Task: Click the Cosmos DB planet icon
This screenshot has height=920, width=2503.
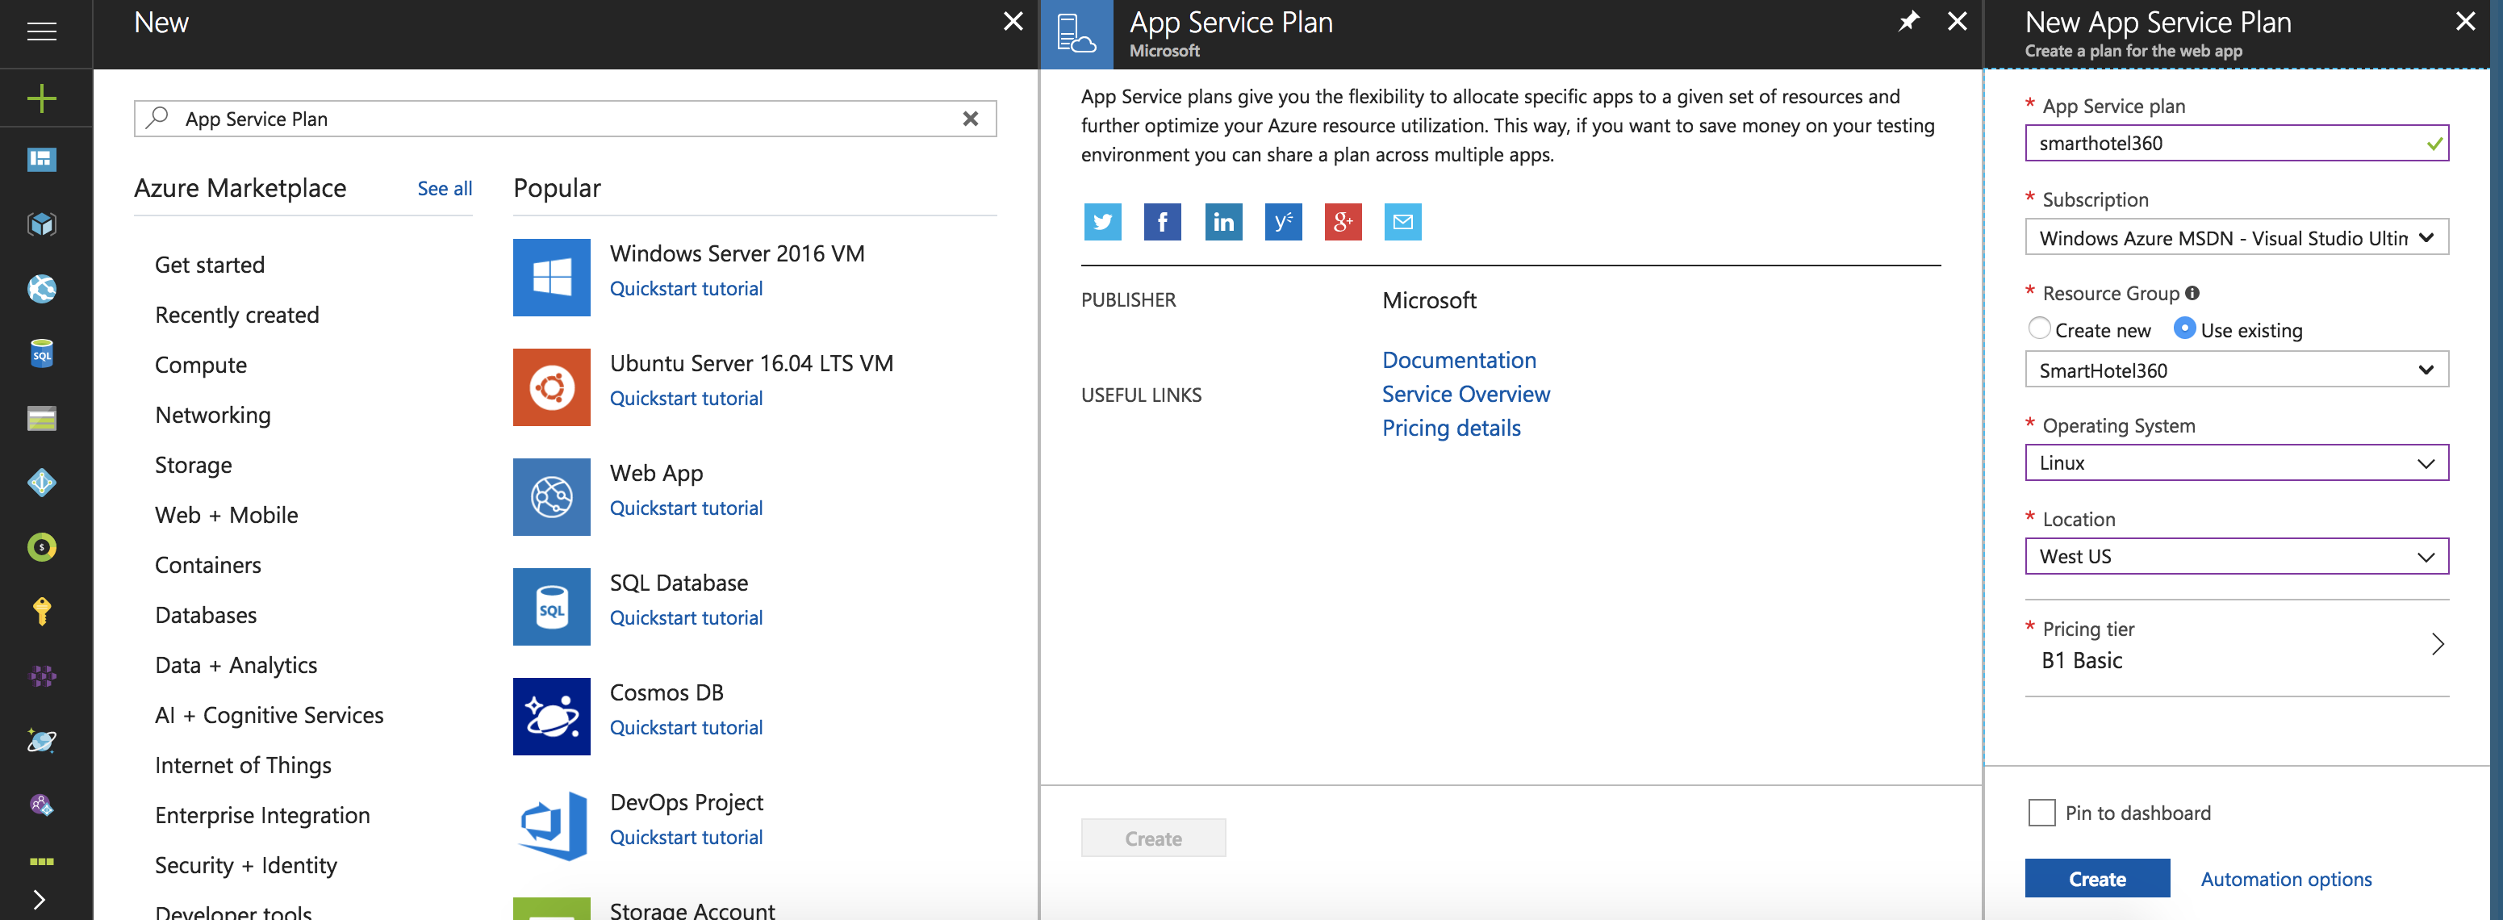Action: pyautogui.click(x=551, y=716)
